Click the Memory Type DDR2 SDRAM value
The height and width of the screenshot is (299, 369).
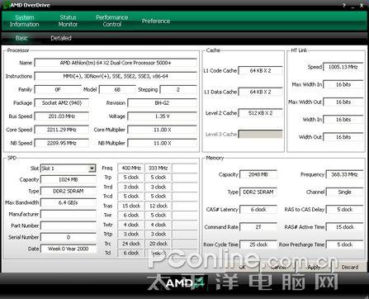[x=258, y=192]
